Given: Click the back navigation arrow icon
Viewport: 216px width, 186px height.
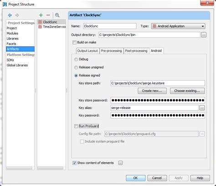Looking at the screenshot, I should (x=10, y=15).
